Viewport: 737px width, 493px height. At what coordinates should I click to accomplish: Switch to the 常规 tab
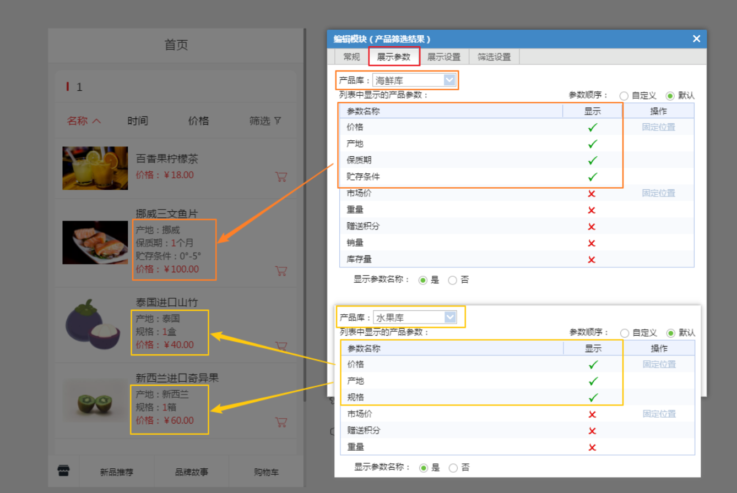coord(351,57)
